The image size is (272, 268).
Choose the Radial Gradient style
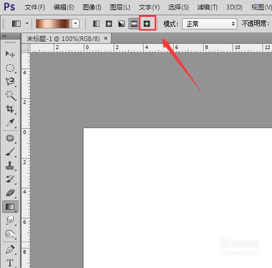pos(109,24)
